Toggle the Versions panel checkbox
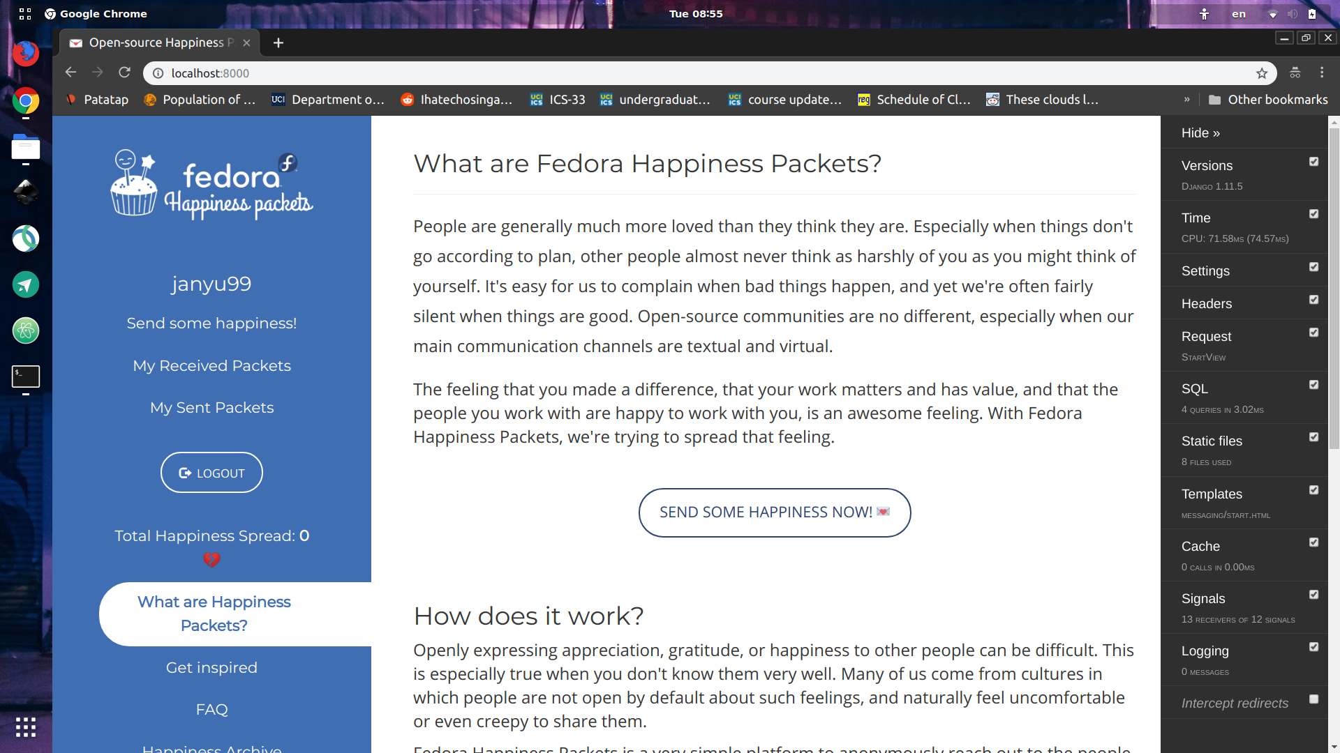This screenshot has width=1340, height=753. [x=1313, y=162]
